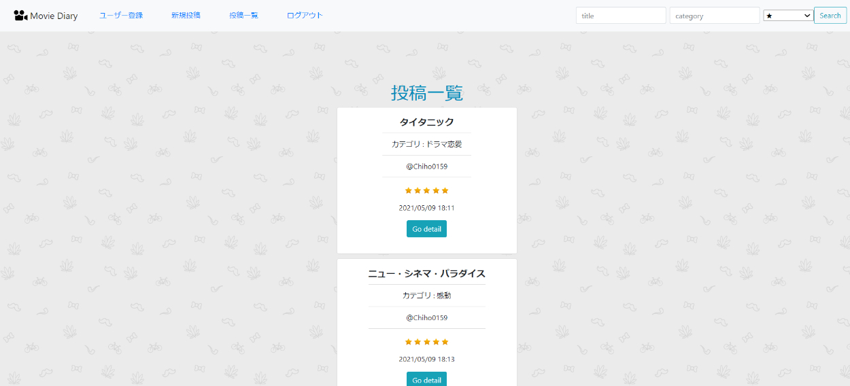Click fifth star on タイタニック rating
The image size is (850, 386).
pyautogui.click(x=445, y=190)
